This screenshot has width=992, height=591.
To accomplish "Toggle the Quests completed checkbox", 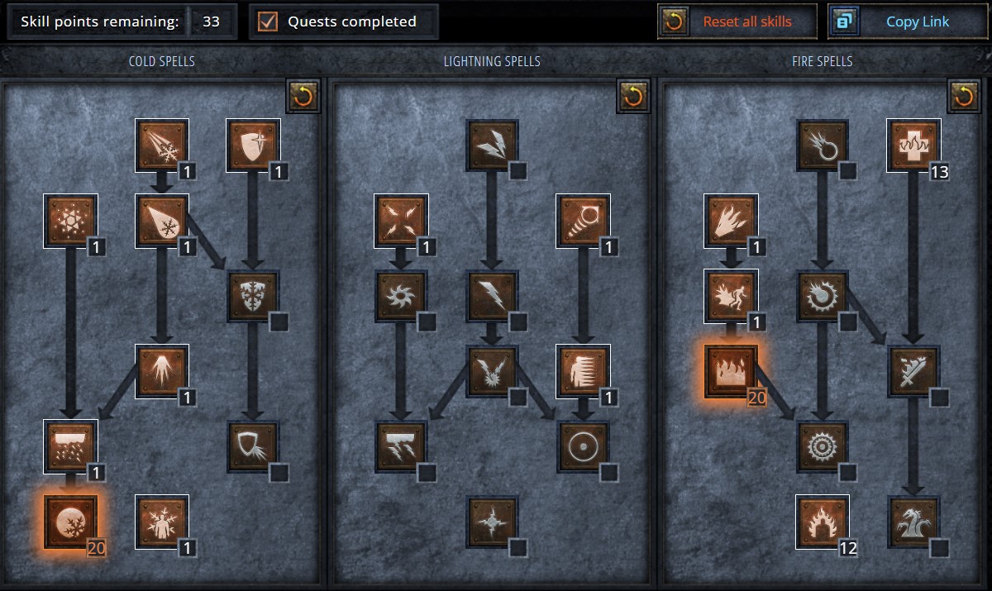I will click(x=268, y=21).
